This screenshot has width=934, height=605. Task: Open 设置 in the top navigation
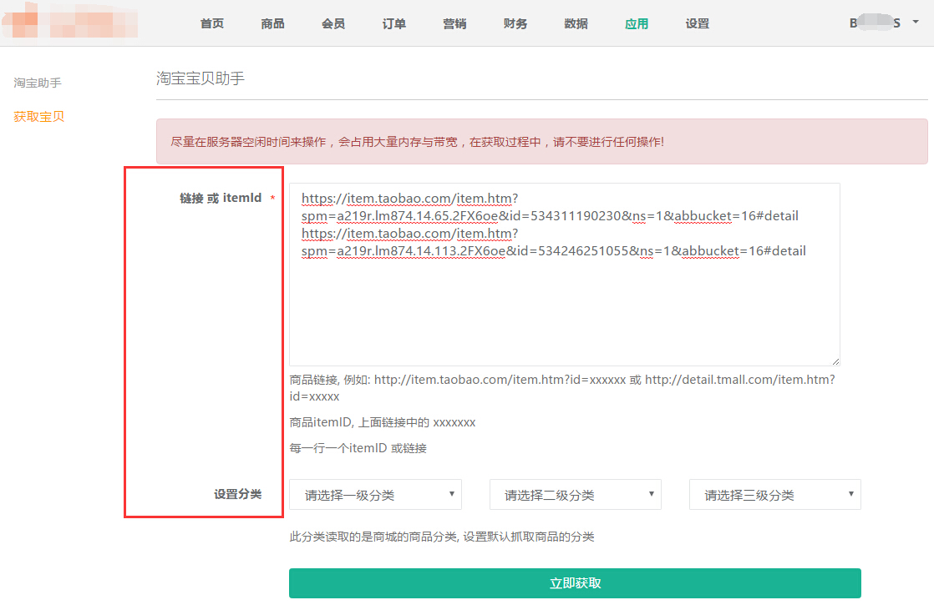pyautogui.click(x=697, y=23)
